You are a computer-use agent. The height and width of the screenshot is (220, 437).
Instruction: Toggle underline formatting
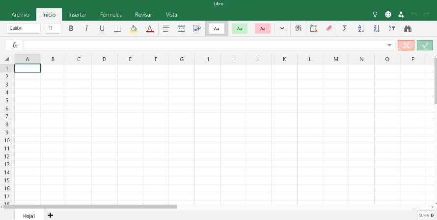102,28
